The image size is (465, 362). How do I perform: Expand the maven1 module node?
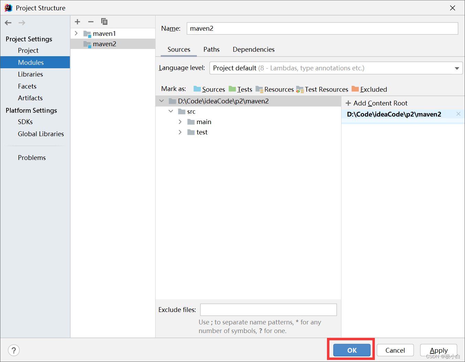tap(76, 33)
